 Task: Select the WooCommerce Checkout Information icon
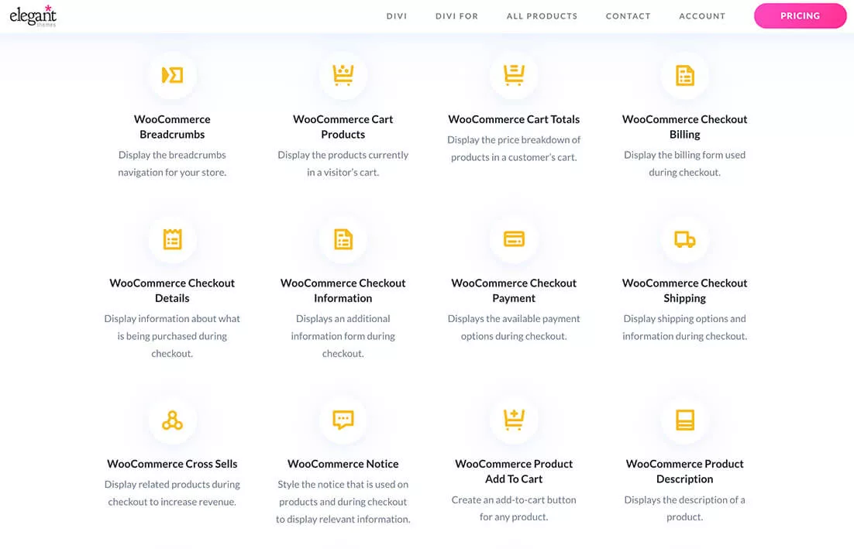[343, 238]
